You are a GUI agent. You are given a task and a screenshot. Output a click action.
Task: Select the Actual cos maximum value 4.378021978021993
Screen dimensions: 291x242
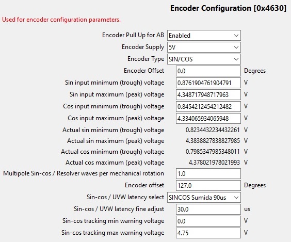[x=214, y=163]
